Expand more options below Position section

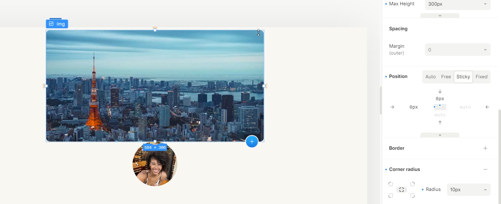click(440, 135)
